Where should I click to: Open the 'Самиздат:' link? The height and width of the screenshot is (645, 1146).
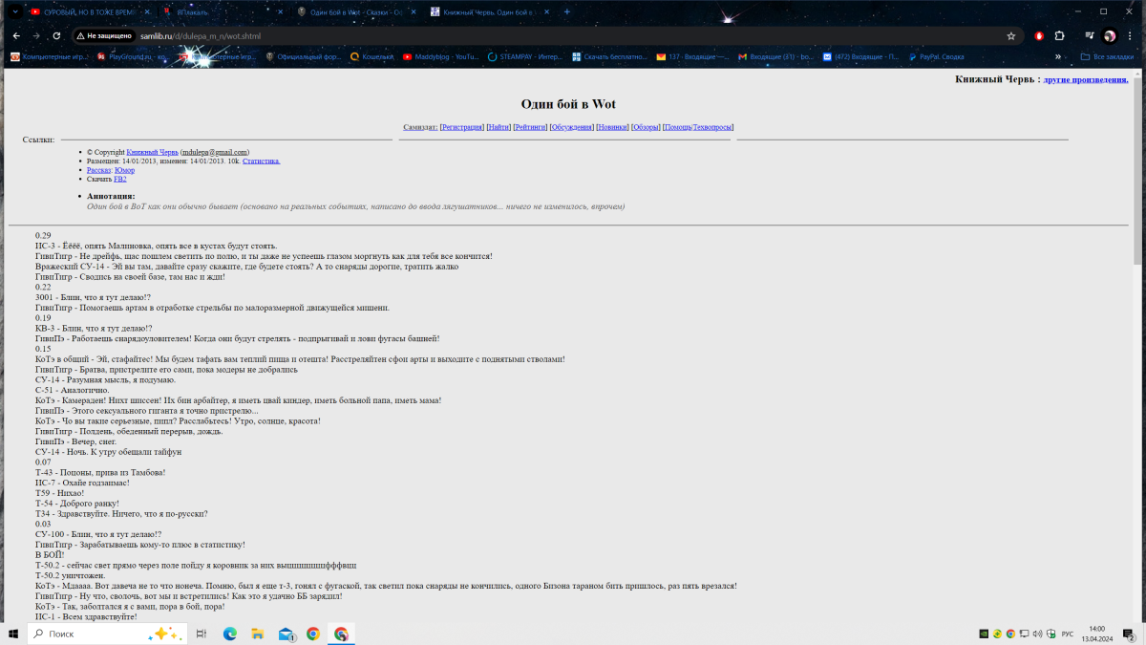coord(420,127)
